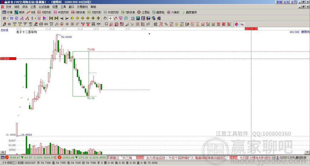Open the 江恩 menu
Screen dimensions: 310x166
(33, 7)
